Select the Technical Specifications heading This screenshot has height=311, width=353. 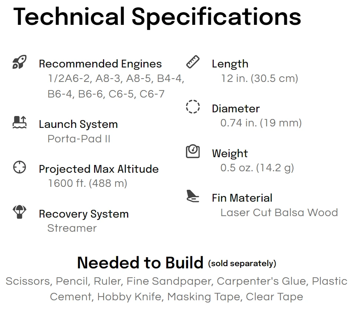pos(157,17)
